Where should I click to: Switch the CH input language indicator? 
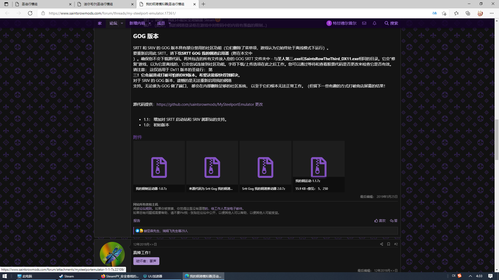pos(454,276)
